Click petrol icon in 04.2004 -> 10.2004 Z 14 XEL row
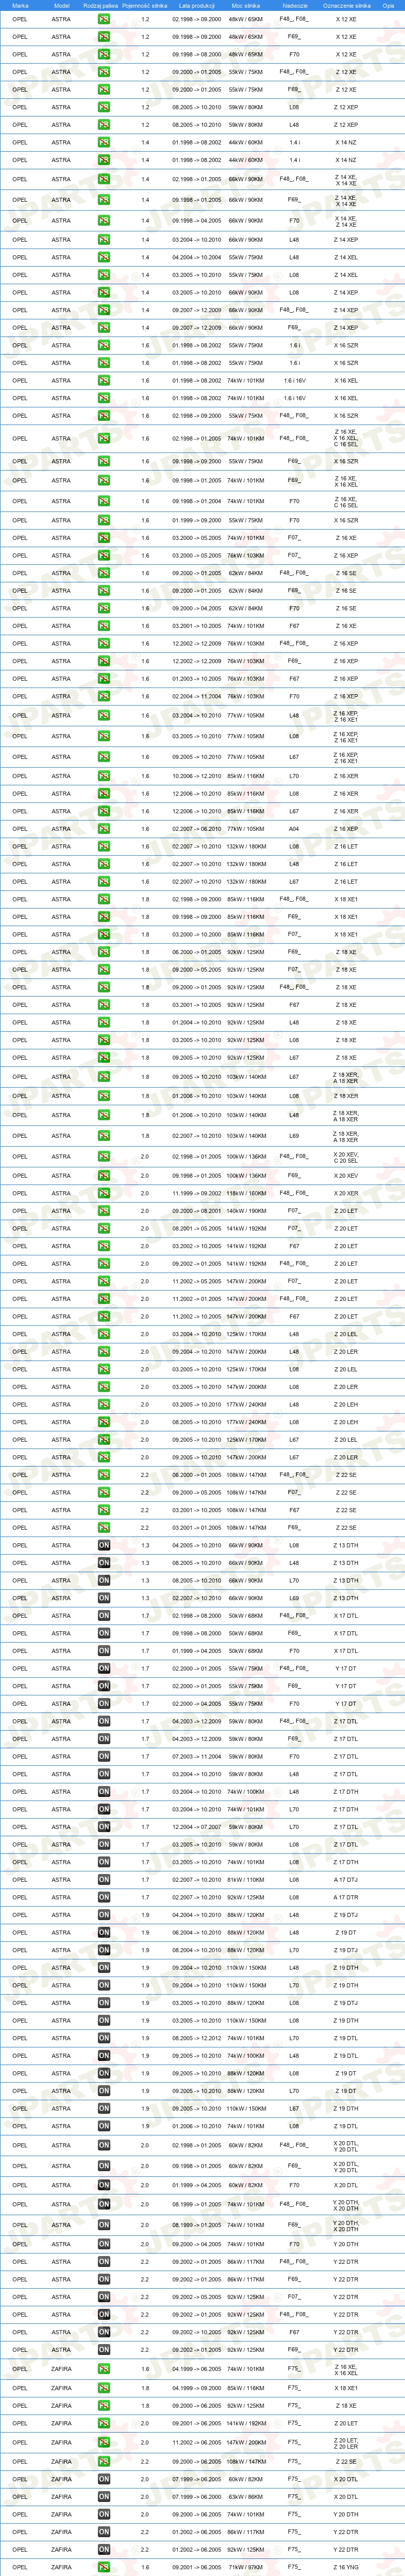 click(104, 257)
